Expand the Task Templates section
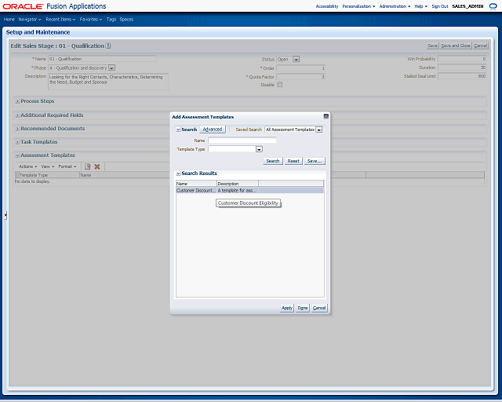The width and height of the screenshot is (502, 402). pos(17,142)
